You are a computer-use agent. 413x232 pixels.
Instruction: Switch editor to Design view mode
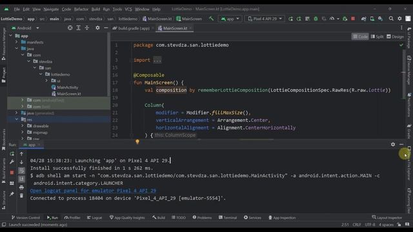(x=395, y=37)
